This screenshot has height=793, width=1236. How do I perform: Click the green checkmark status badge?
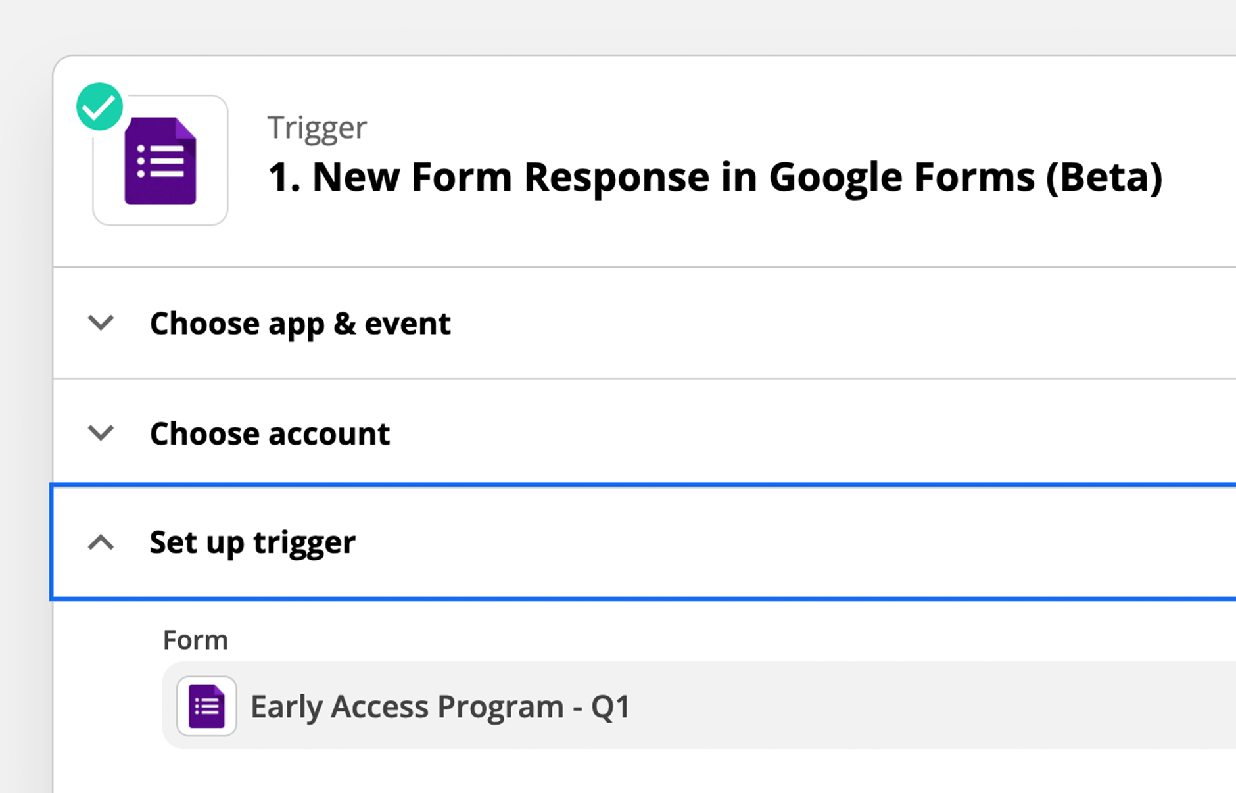pos(99,107)
